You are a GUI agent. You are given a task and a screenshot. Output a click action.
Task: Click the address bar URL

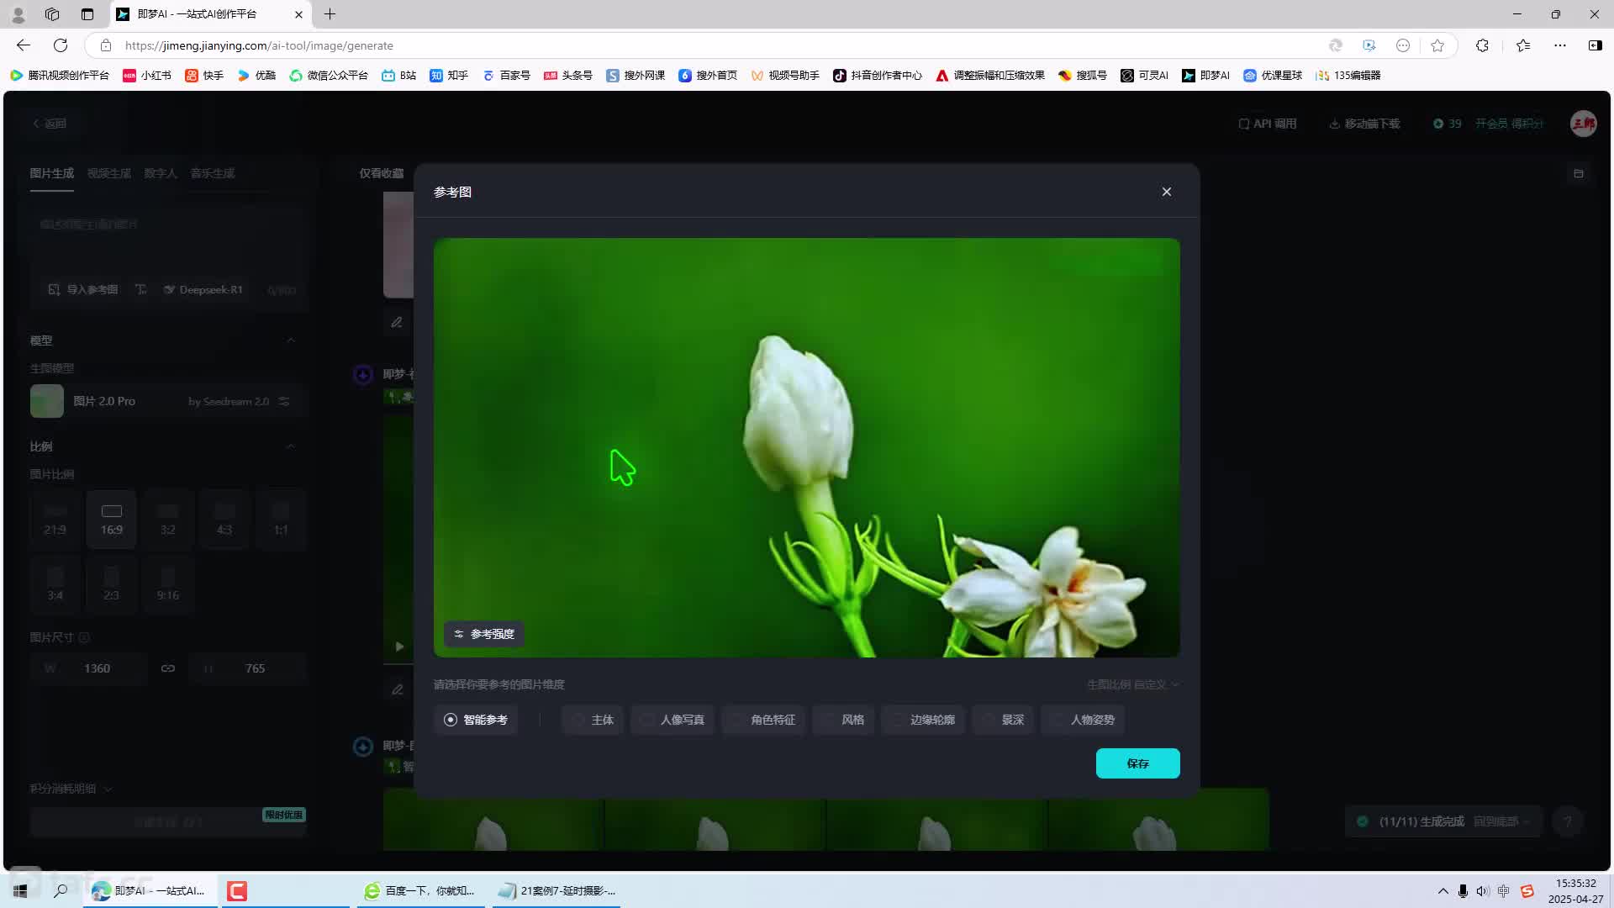[x=259, y=45]
